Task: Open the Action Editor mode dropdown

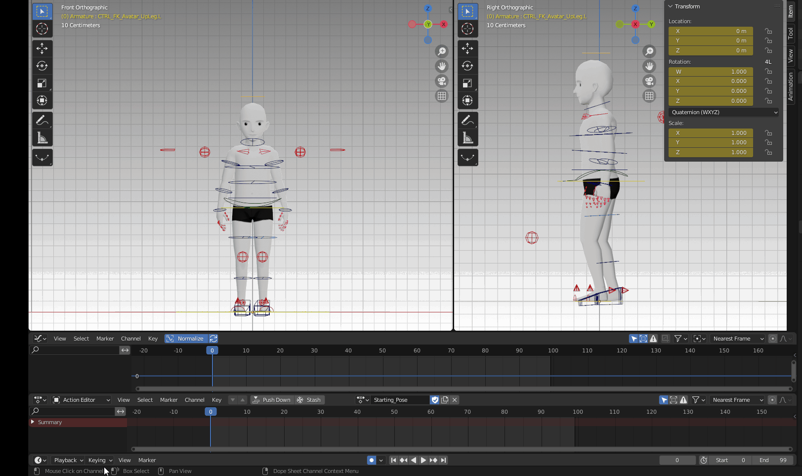Action: (x=82, y=400)
